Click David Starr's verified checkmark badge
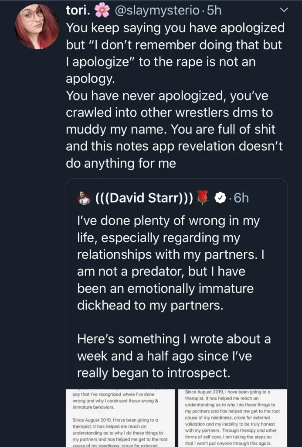 [221, 198]
